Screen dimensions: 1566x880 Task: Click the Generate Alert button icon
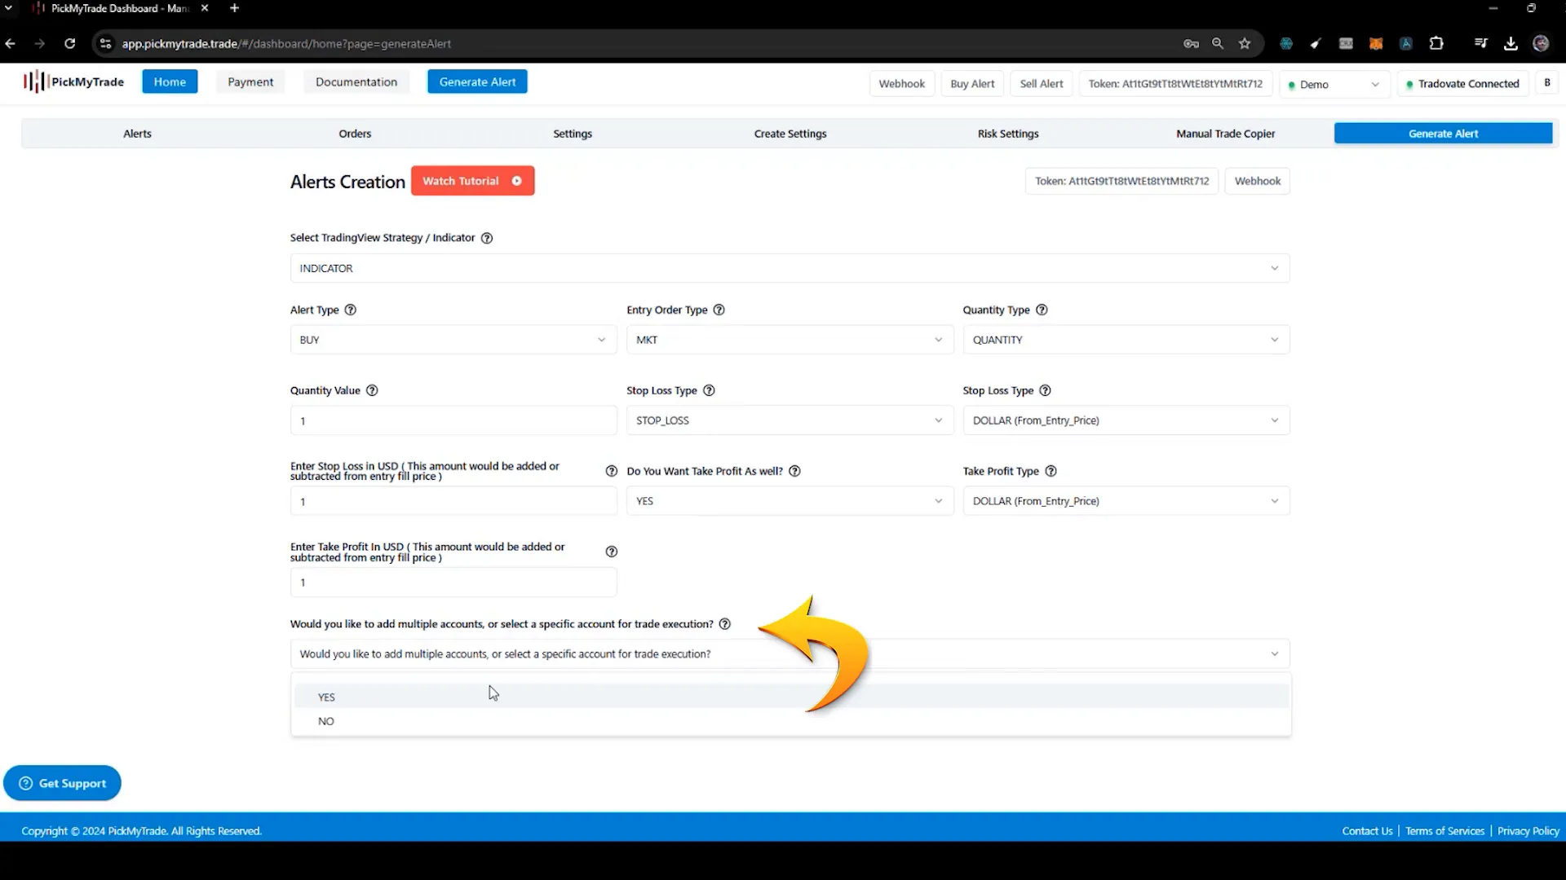(477, 81)
